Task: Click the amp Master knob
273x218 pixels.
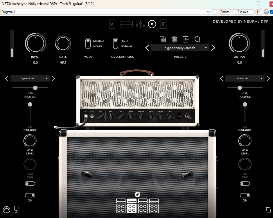Action: pos(160,116)
